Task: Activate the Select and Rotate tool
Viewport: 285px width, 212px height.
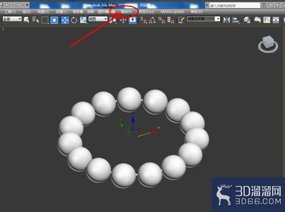Action: coord(74,20)
